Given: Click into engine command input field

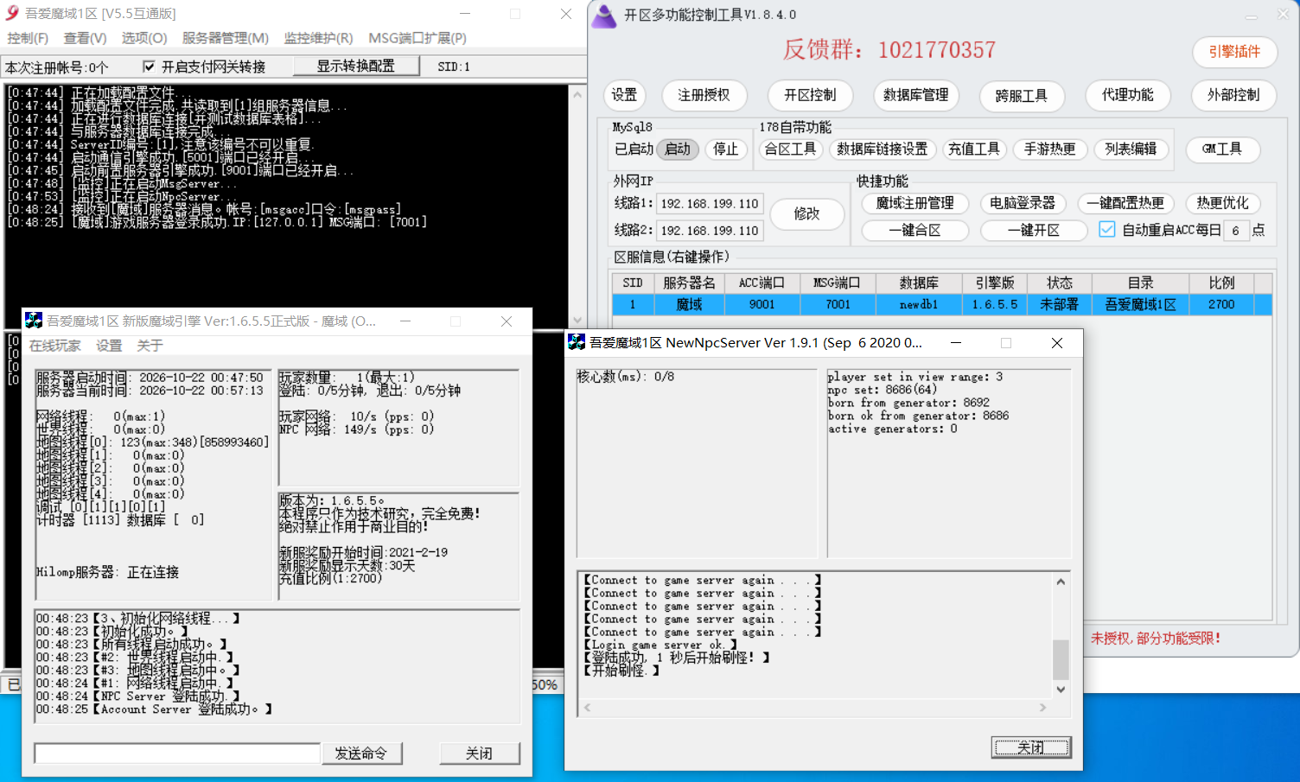Looking at the screenshot, I should 177,753.
